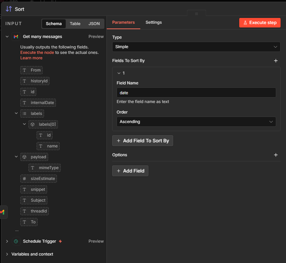Click the hash icon of sizeEstimate field
286x263 pixels.
click(24, 179)
